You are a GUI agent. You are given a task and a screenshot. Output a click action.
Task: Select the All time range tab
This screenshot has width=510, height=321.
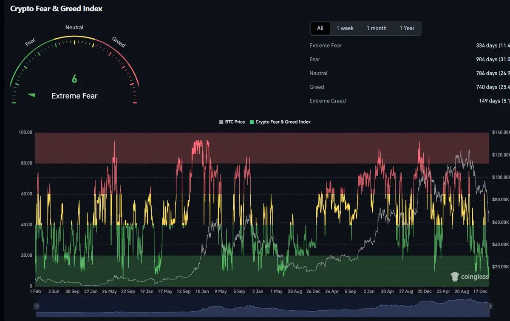[320, 28]
